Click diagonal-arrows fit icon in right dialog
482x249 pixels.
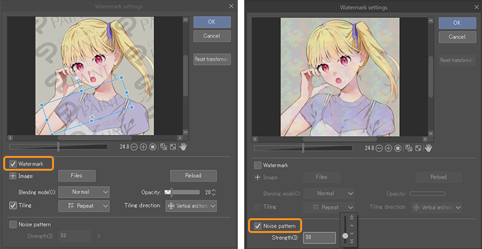418,148
